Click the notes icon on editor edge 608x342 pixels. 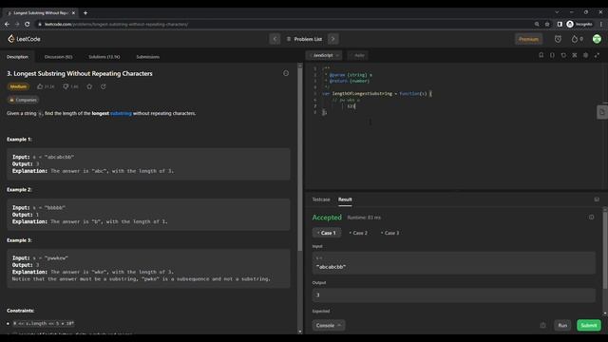click(x=602, y=112)
